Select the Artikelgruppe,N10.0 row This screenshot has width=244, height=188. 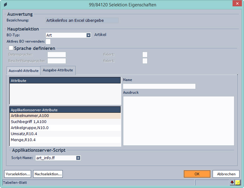point(65,128)
